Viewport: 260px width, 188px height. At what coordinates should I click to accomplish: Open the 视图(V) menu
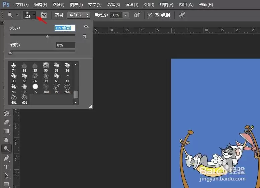167,5
